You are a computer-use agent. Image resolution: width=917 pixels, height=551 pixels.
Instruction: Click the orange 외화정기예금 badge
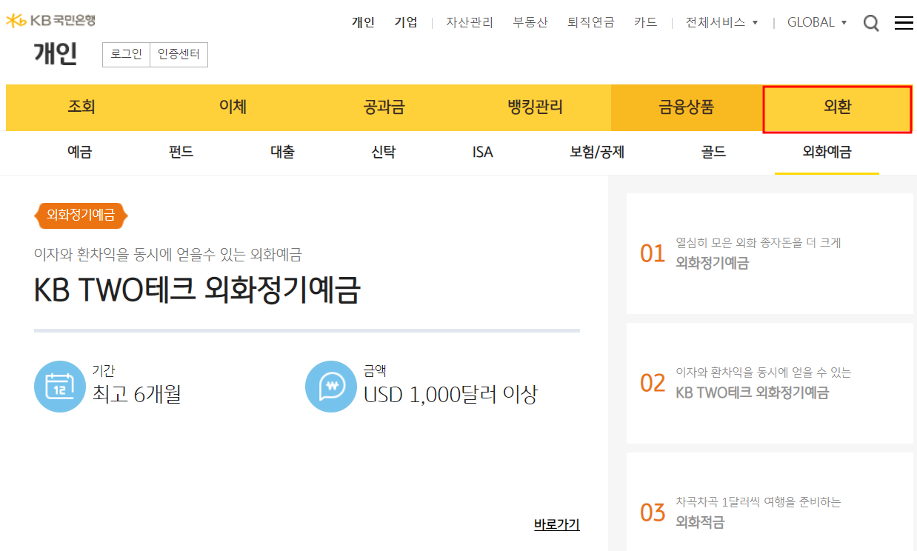[81, 216]
